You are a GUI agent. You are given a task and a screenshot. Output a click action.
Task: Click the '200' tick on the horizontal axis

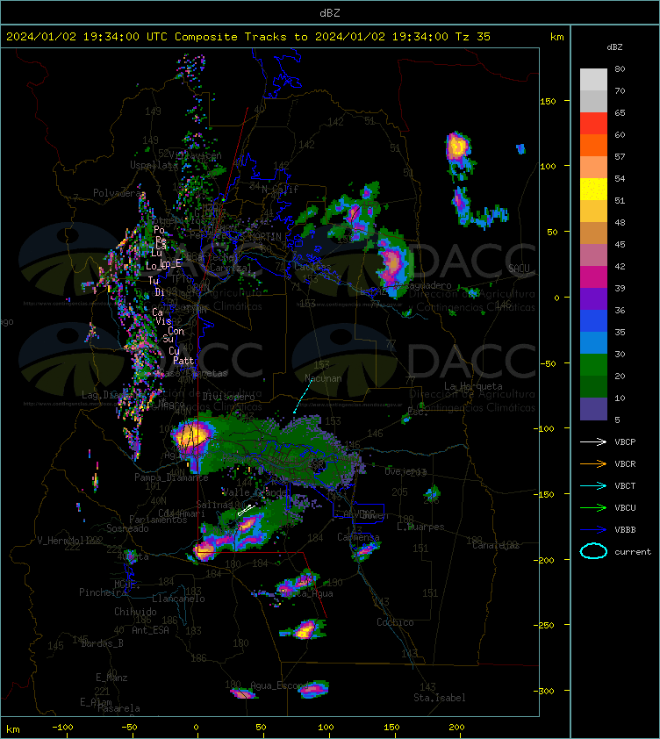(x=456, y=728)
